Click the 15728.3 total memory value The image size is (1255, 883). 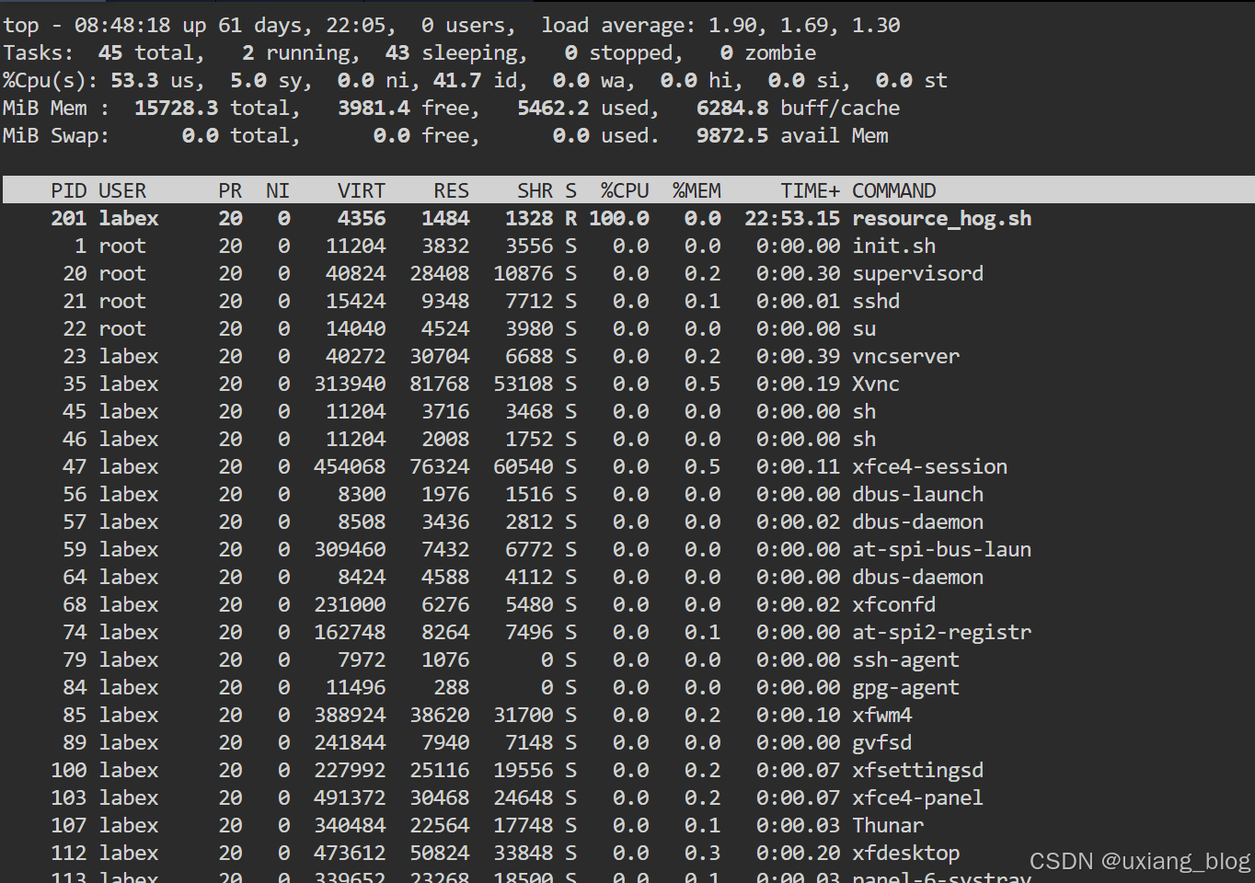coord(177,109)
